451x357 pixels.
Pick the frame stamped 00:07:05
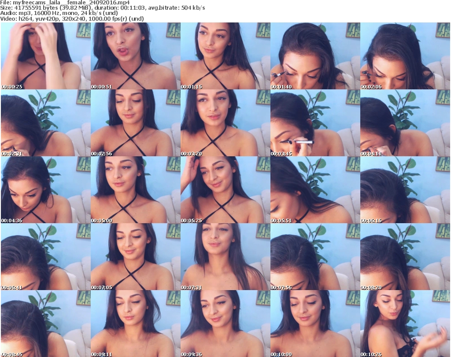[136, 257]
